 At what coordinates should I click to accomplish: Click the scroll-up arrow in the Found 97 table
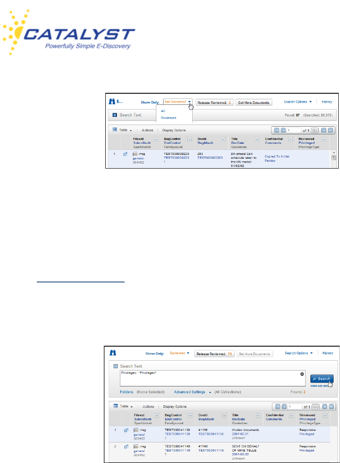coord(334,153)
